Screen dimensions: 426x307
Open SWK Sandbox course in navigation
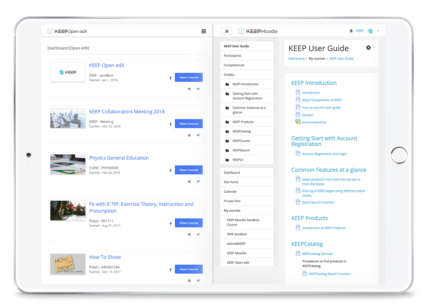247,234
